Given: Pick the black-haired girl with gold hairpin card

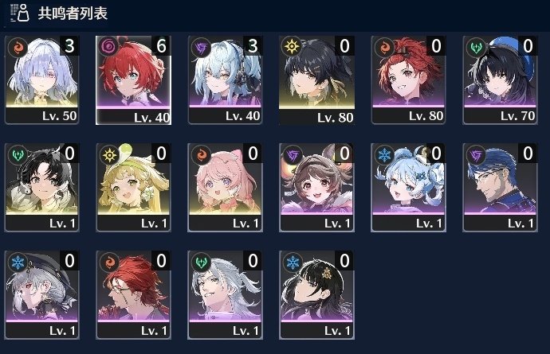Looking at the screenshot, I should 316,295.
